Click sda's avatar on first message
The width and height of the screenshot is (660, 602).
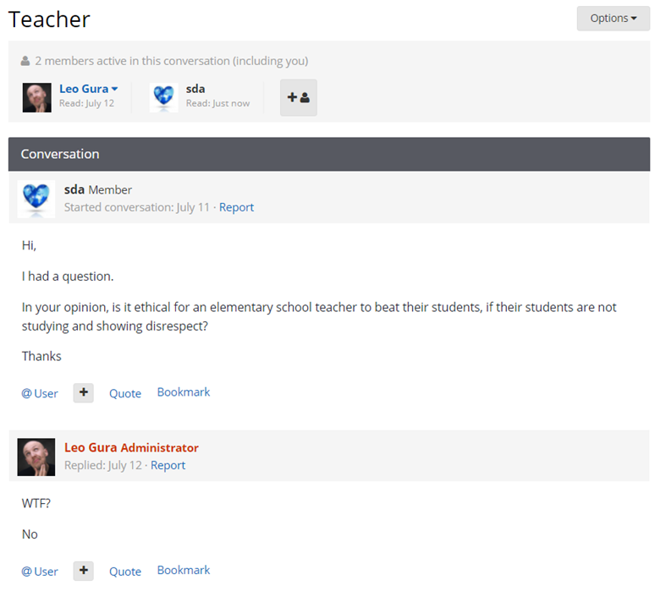(36, 199)
